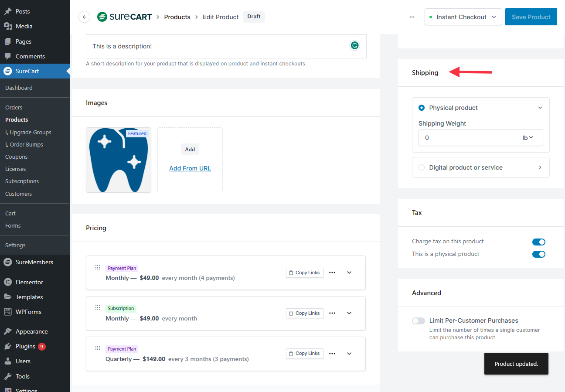565x392 pixels.
Task: Select Digital product or service radio
Action: tap(422, 167)
